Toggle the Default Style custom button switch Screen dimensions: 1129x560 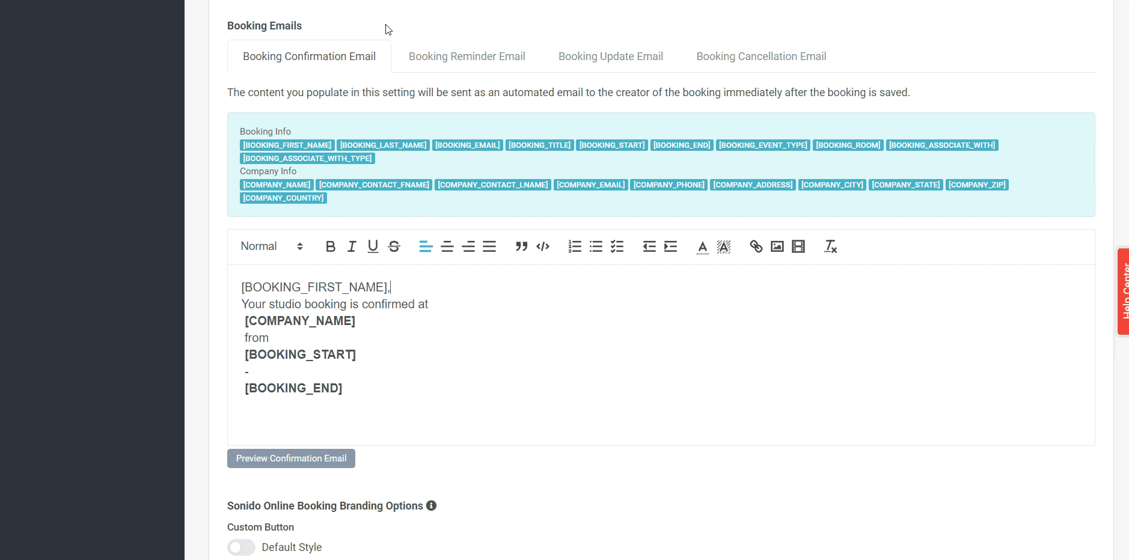click(242, 547)
